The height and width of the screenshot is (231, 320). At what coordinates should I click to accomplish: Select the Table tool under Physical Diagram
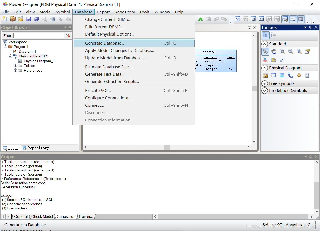(274, 75)
